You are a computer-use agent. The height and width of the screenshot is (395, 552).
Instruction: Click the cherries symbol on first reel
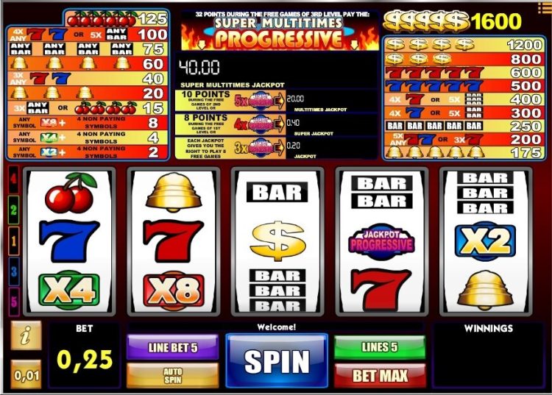71,193
